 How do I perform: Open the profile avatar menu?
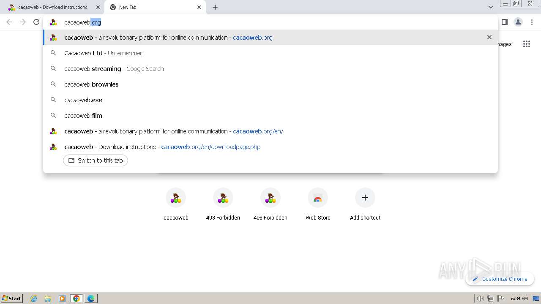518,22
